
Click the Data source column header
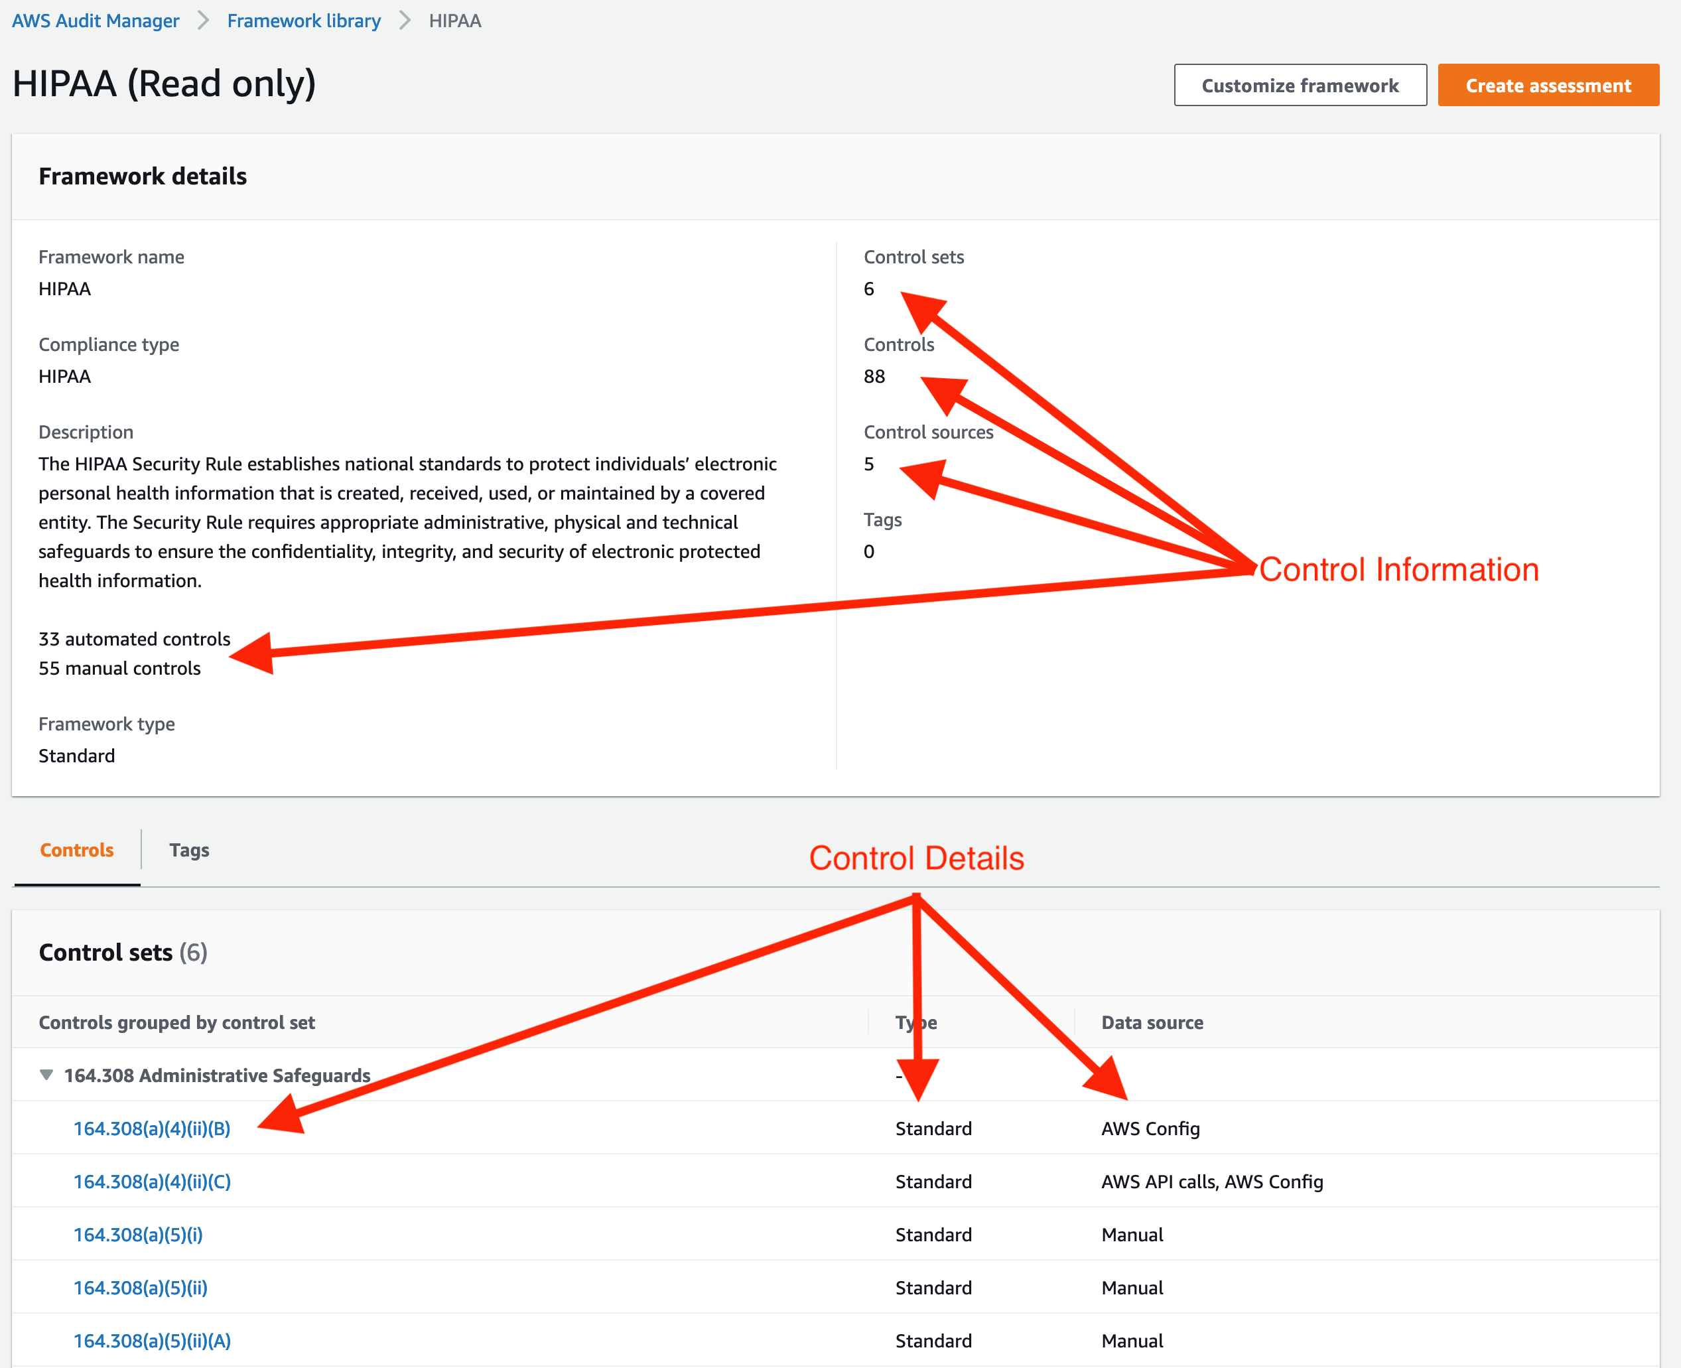1152,1022
